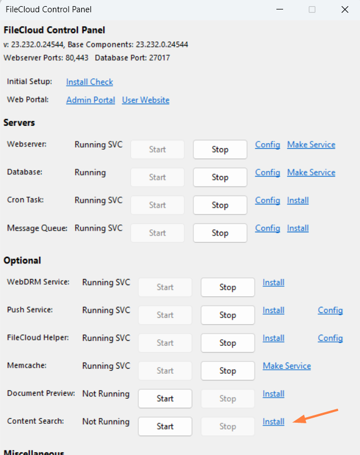Start the Content Search service
This screenshot has height=455, width=360.
[x=165, y=427]
